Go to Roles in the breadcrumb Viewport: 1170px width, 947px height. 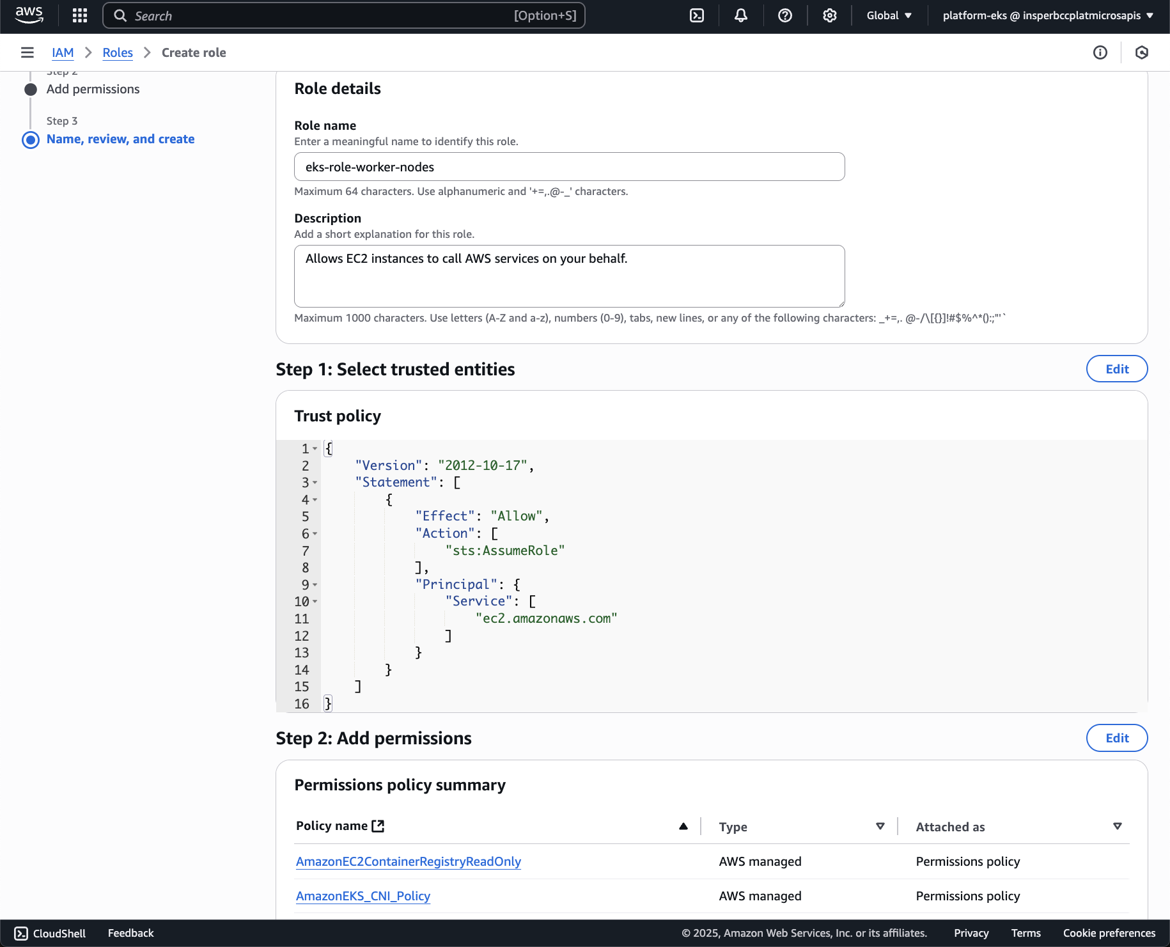[118, 52]
